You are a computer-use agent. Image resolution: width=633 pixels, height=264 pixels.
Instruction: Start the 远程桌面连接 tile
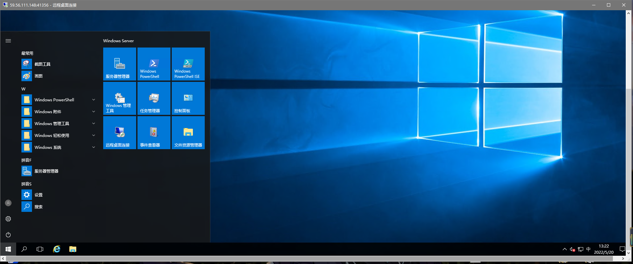point(120,133)
